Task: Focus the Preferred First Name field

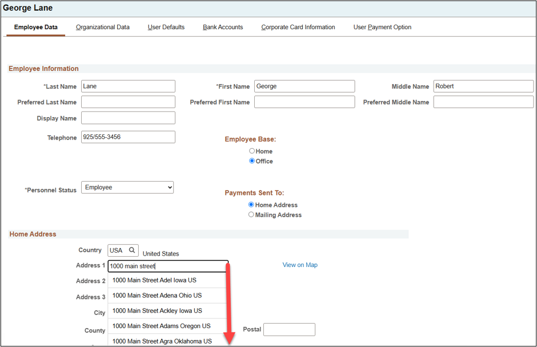Action: (x=304, y=102)
